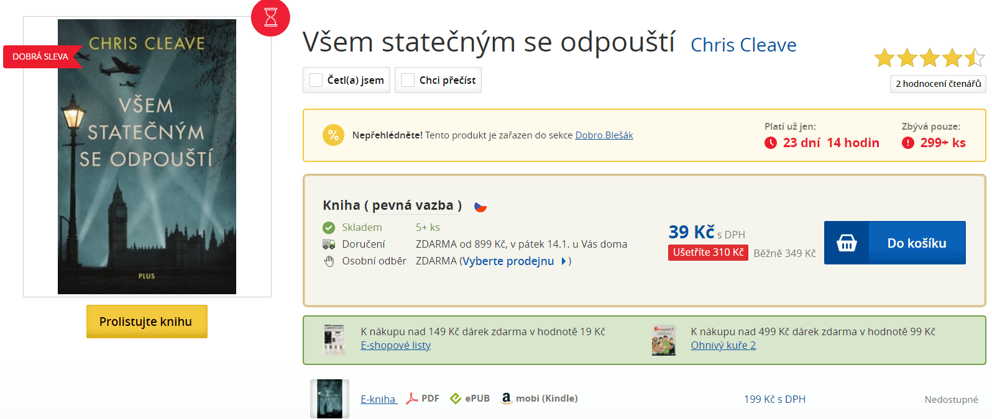Click the star rating icons
The height and width of the screenshot is (419, 992).
[x=930, y=58]
